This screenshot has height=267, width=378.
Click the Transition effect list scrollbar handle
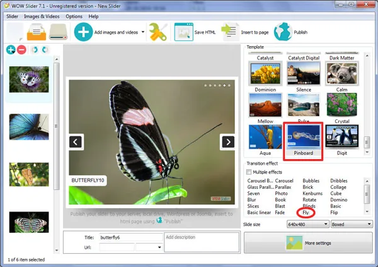[367, 194]
